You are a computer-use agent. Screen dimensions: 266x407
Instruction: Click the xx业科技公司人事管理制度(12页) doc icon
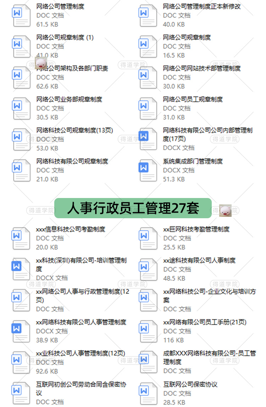pos(21,362)
